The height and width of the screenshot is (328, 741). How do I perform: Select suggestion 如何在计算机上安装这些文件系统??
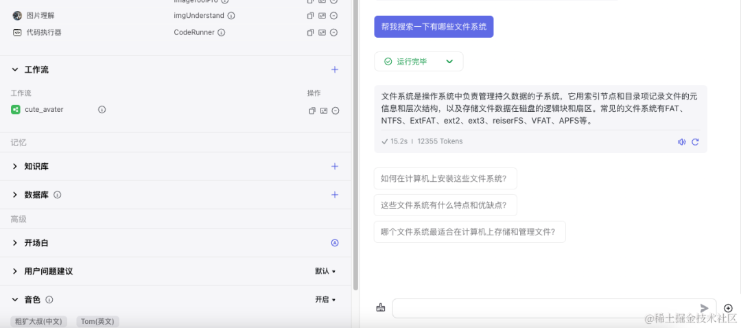[445, 178]
